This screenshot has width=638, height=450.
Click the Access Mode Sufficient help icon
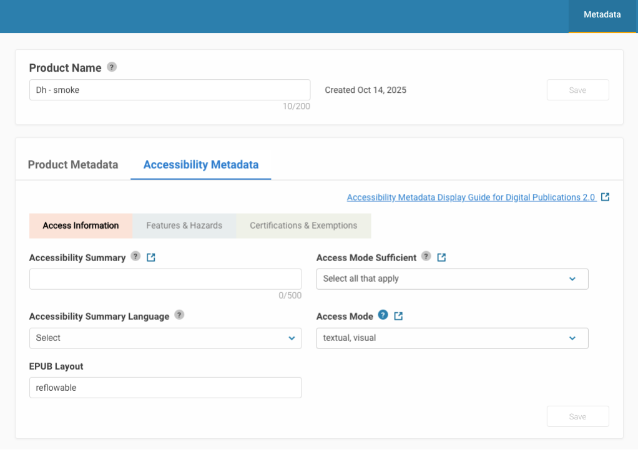click(x=426, y=256)
